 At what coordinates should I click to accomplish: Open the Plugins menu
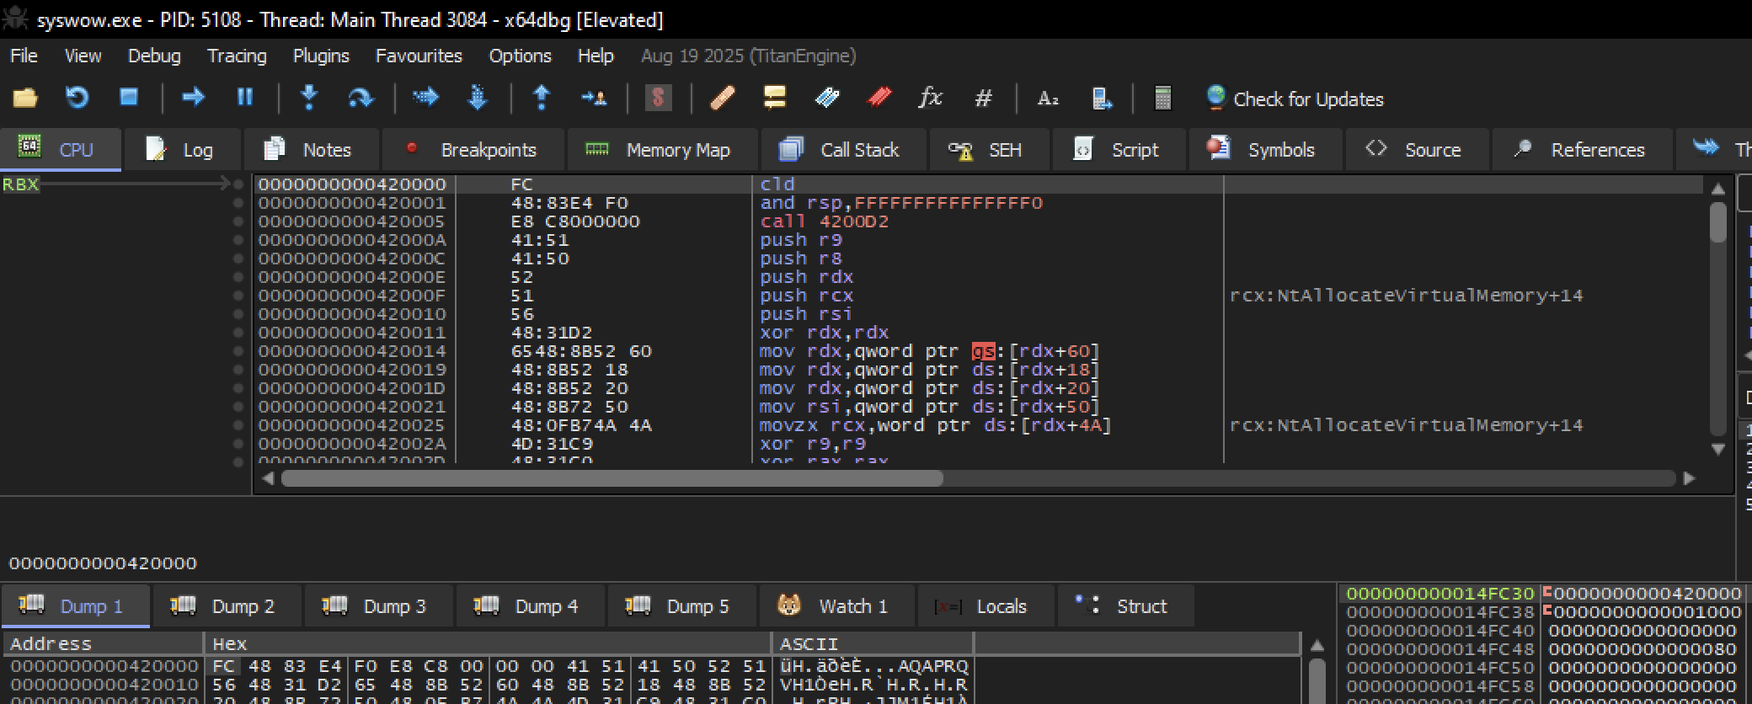[x=321, y=56]
